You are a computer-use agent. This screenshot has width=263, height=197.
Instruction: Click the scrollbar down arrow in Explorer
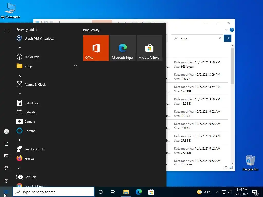[x=232, y=163]
